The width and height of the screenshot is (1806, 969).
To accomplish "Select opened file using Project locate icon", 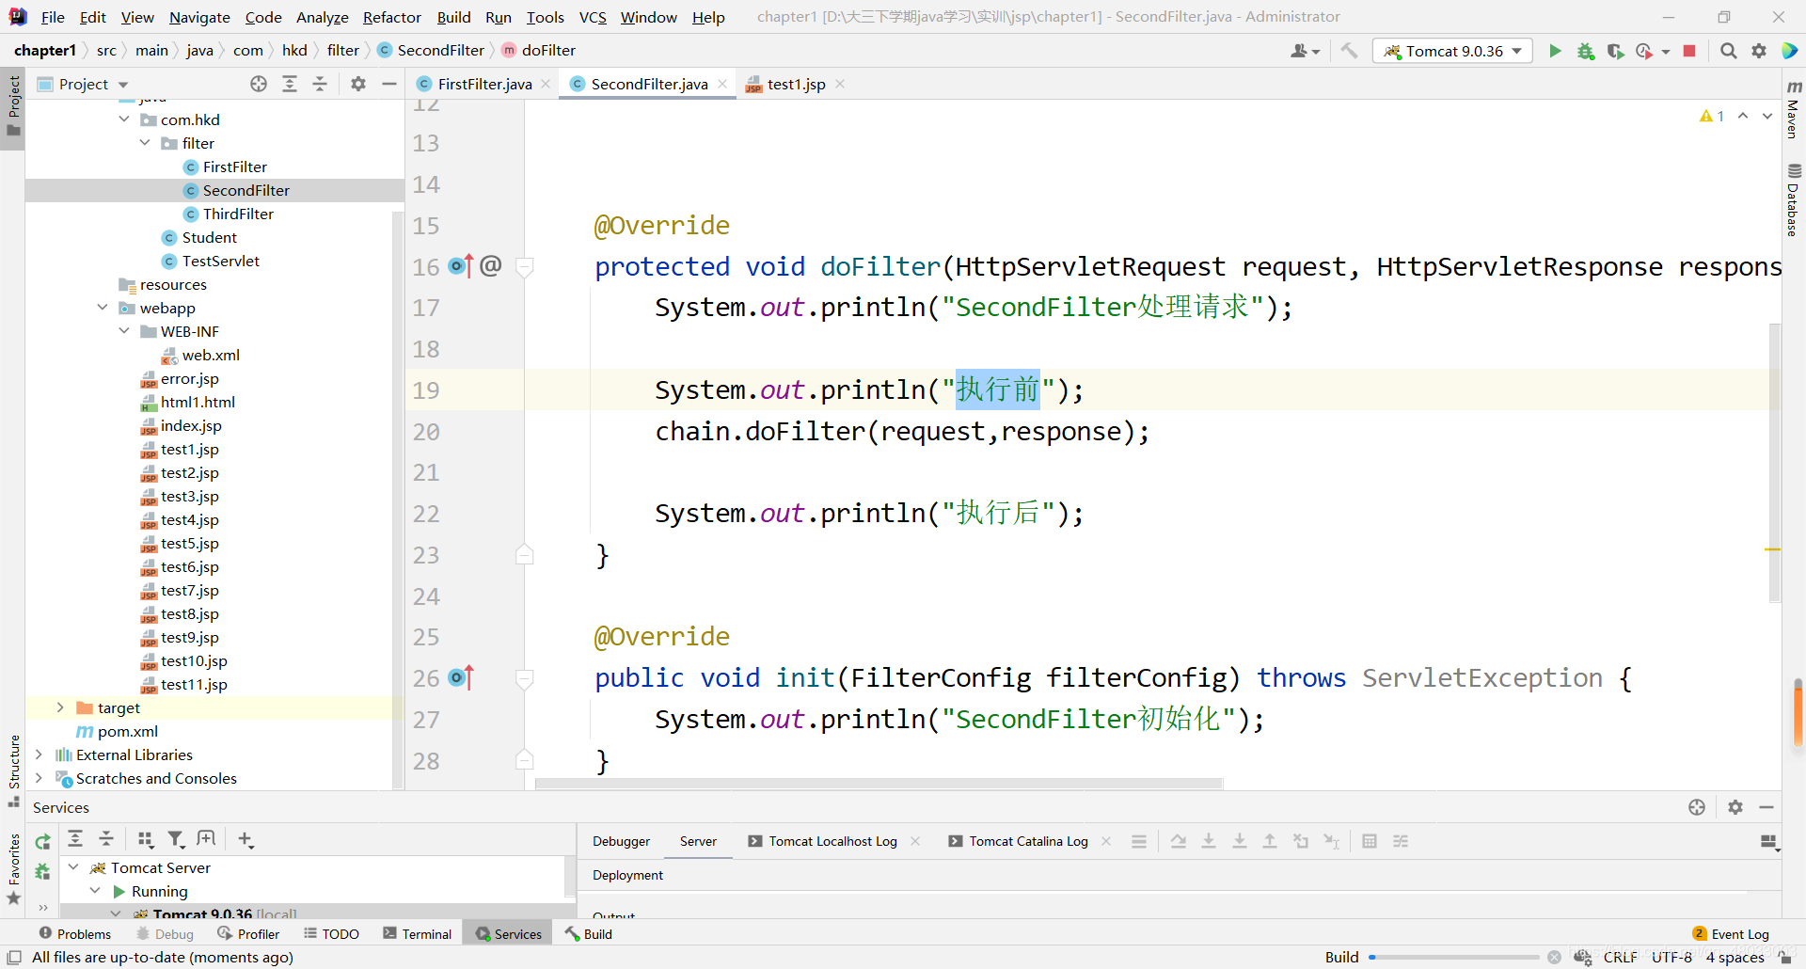I will (x=259, y=84).
